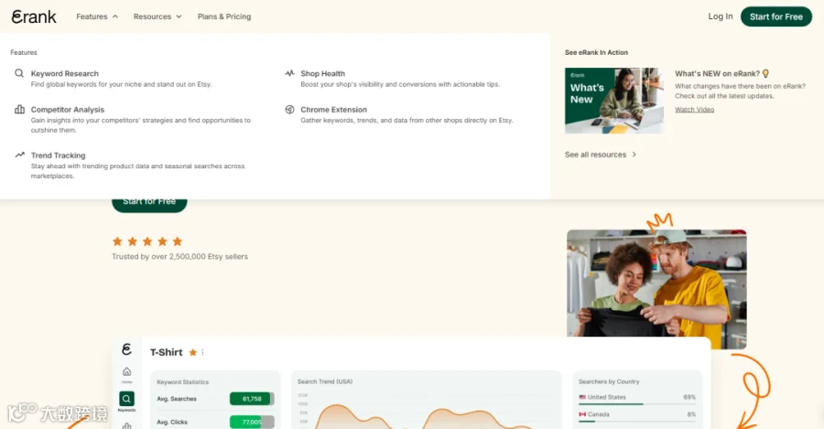Select the Keywords icon in dashboard sidebar
This screenshot has height=429, width=824.
click(126, 399)
